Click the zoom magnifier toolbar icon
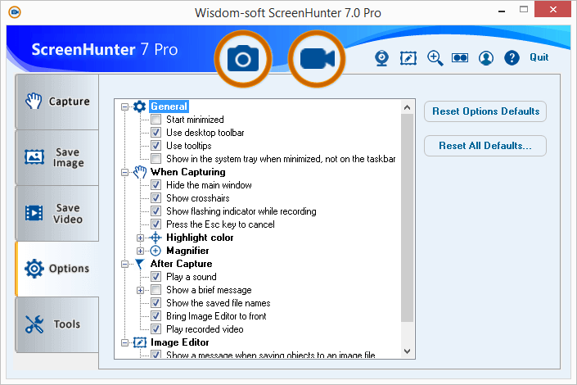The image size is (577, 385). 435,58
